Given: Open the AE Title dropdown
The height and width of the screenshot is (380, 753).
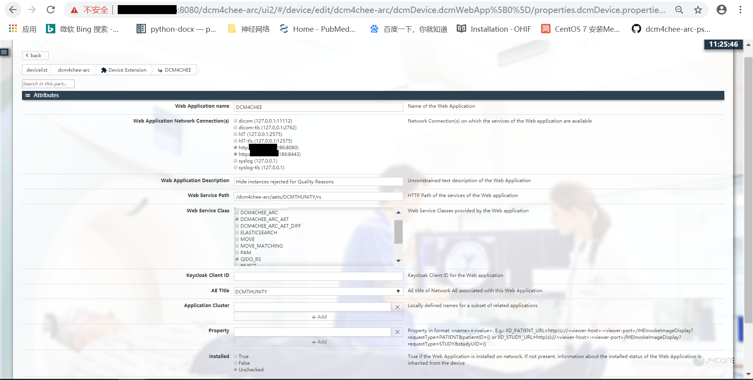Looking at the screenshot, I should click(x=398, y=291).
